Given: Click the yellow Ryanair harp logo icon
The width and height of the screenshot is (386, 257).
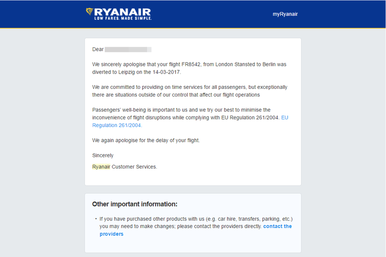Looking at the screenshot, I should (90, 11).
